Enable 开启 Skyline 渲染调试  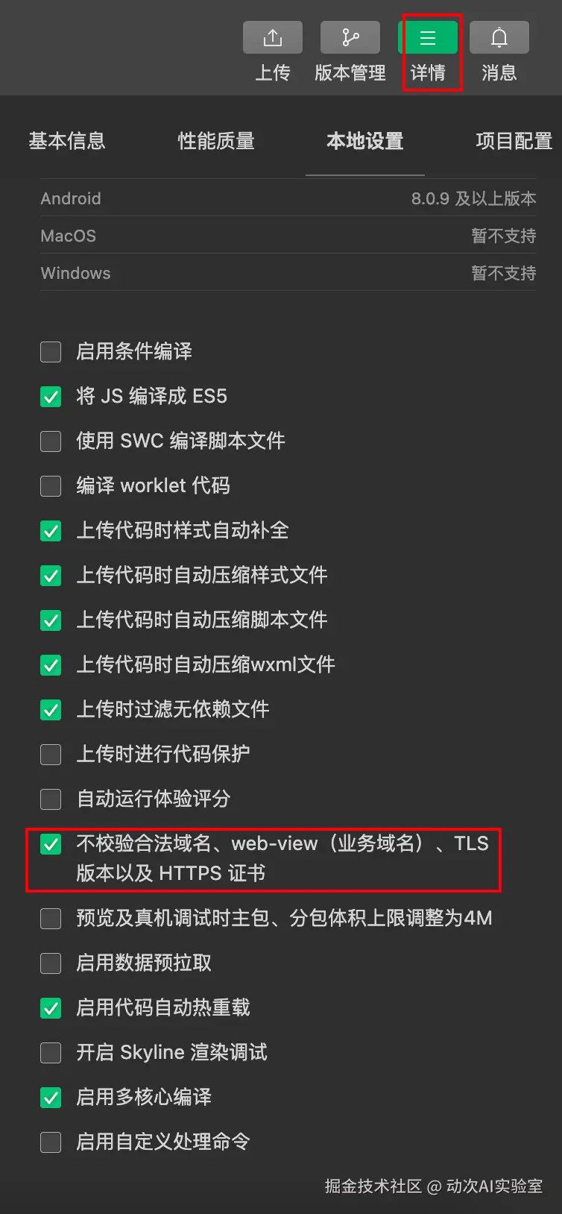pyautogui.click(x=51, y=1052)
